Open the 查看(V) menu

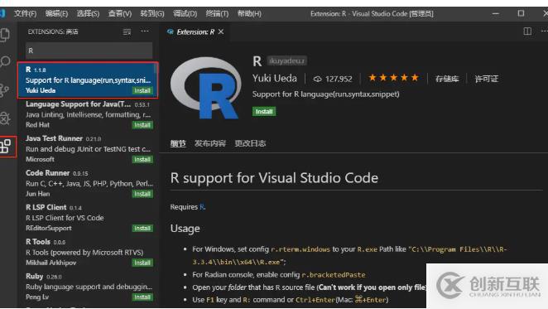120,13
